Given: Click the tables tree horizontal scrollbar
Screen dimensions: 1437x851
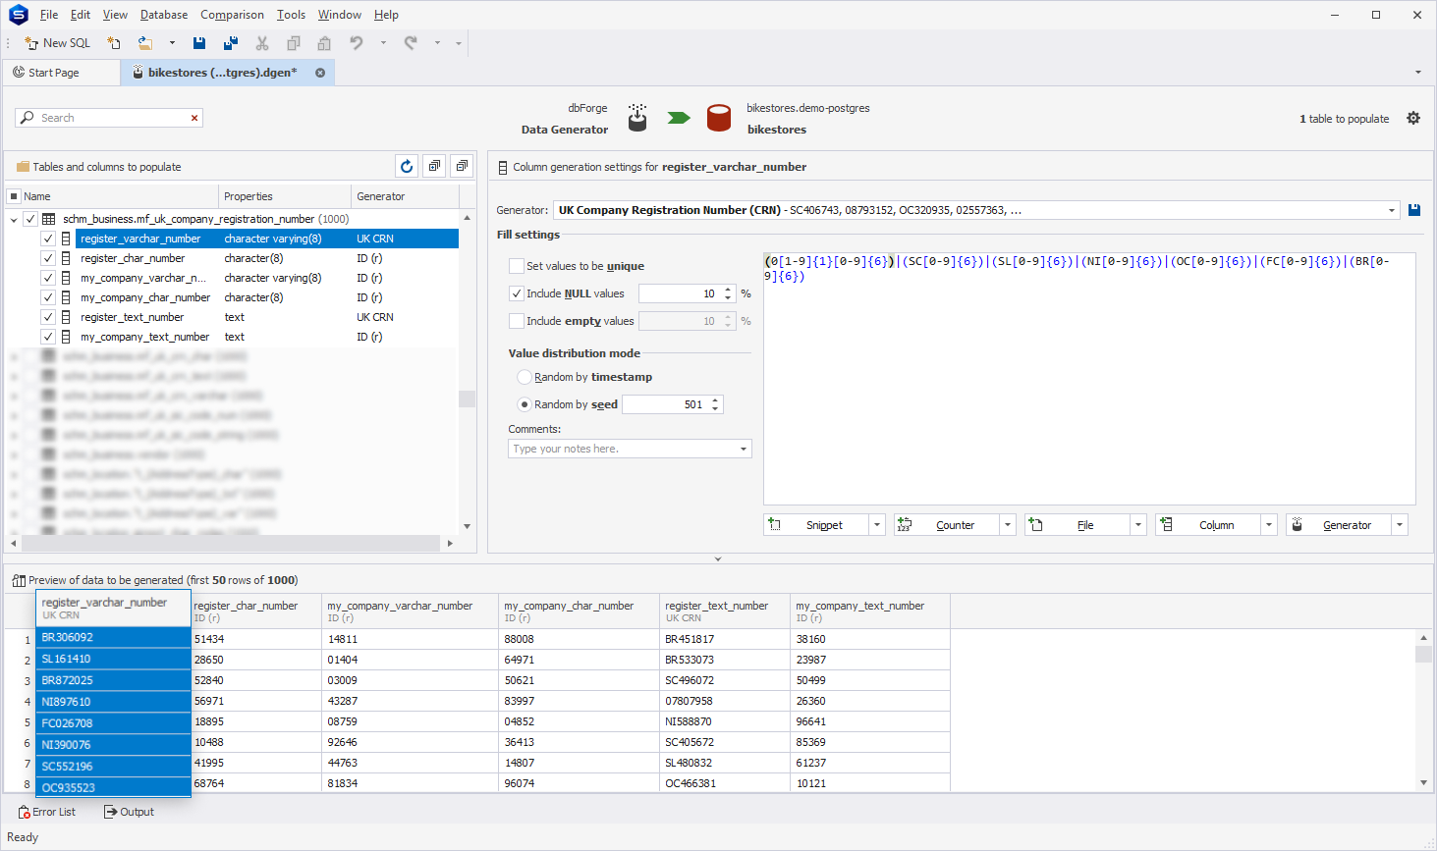Looking at the screenshot, I should 231,543.
